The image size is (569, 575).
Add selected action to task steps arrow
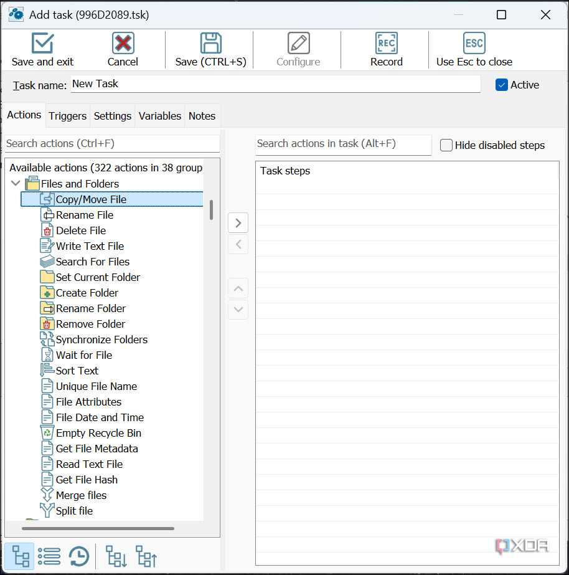[x=238, y=222]
